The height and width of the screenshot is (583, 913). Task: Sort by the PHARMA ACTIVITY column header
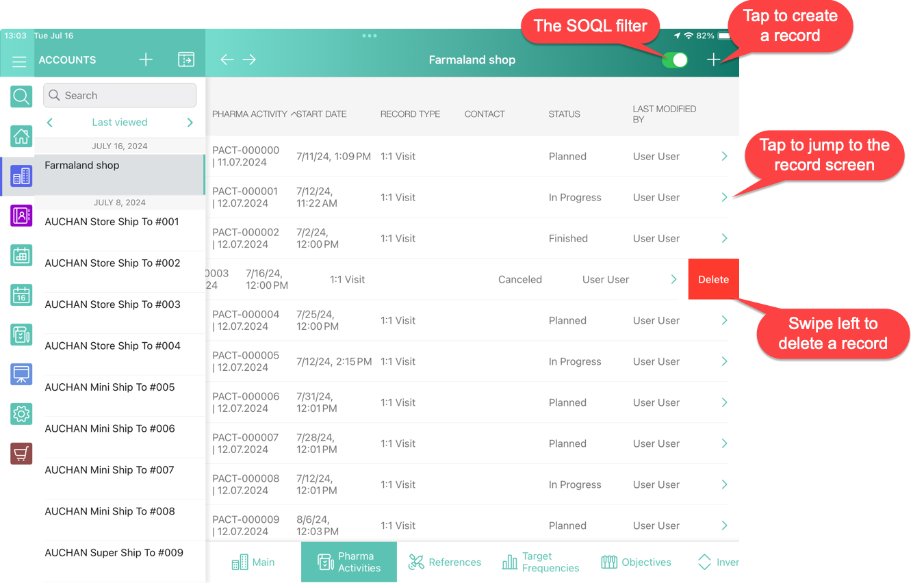250,114
